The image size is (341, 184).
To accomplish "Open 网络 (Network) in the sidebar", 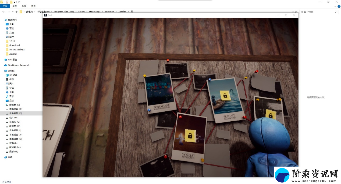I will click(x=8, y=157).
